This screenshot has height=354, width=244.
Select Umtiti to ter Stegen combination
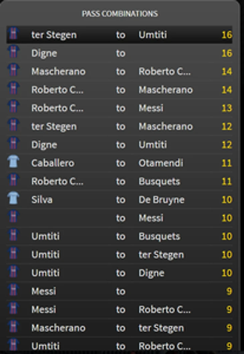tap(119, 254)
